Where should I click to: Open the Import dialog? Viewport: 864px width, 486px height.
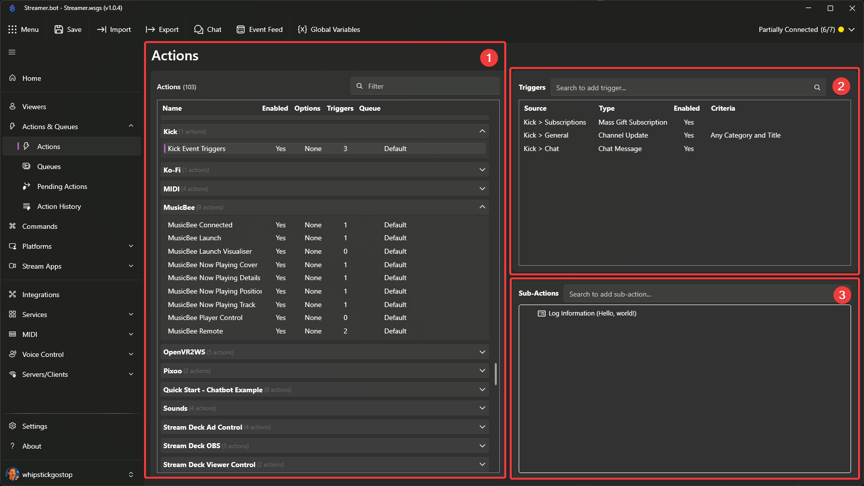(114, 29)
